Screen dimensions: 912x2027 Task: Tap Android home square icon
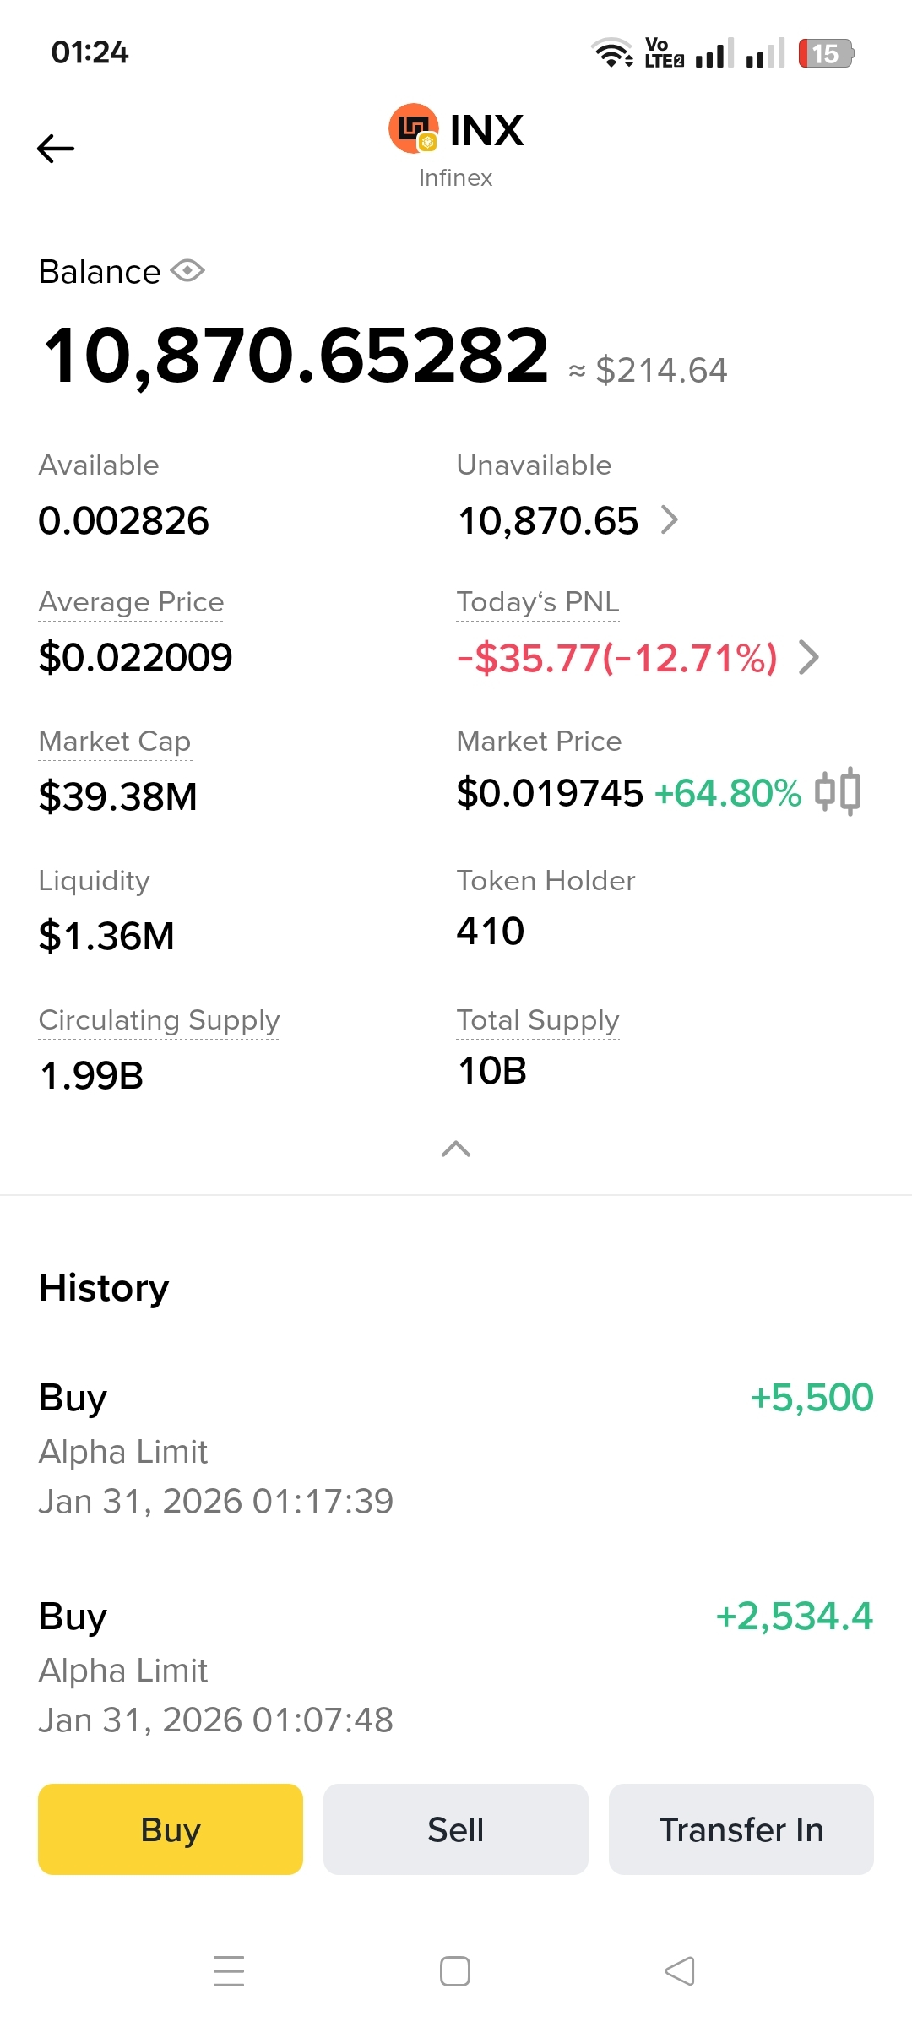coord(455,1971)
